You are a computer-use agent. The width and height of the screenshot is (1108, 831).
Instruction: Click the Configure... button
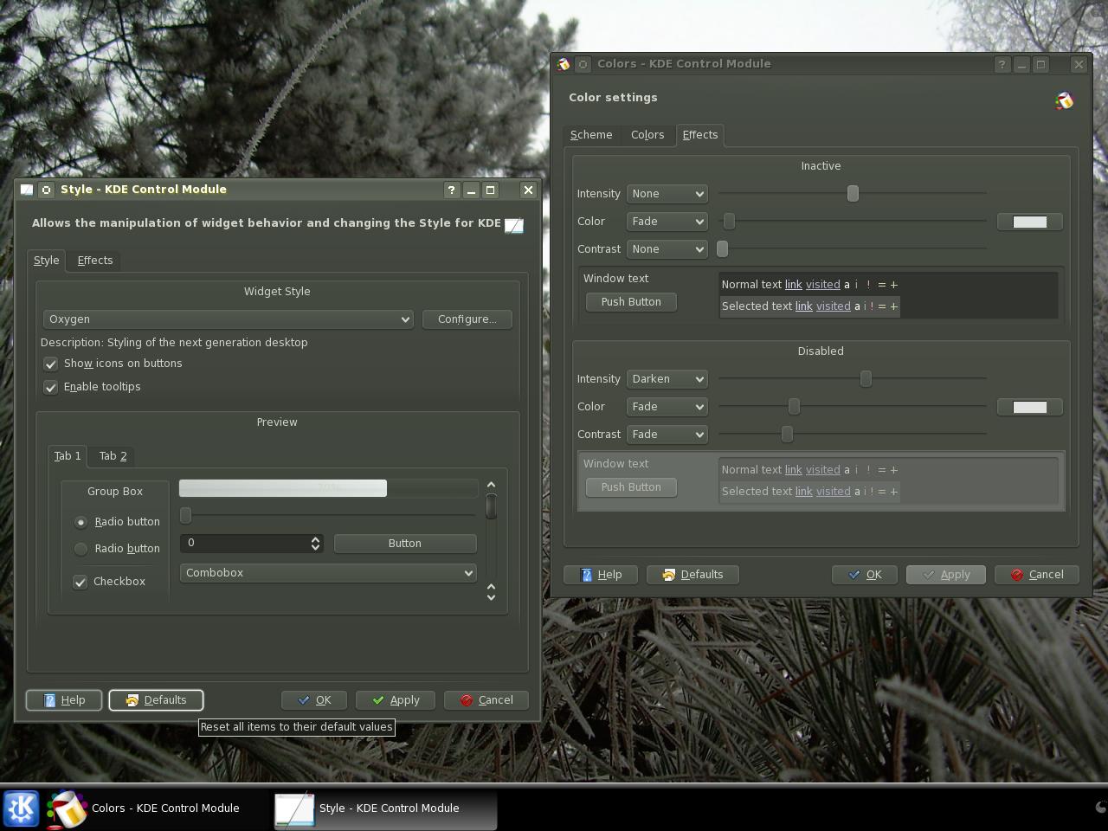pos(467,319)
